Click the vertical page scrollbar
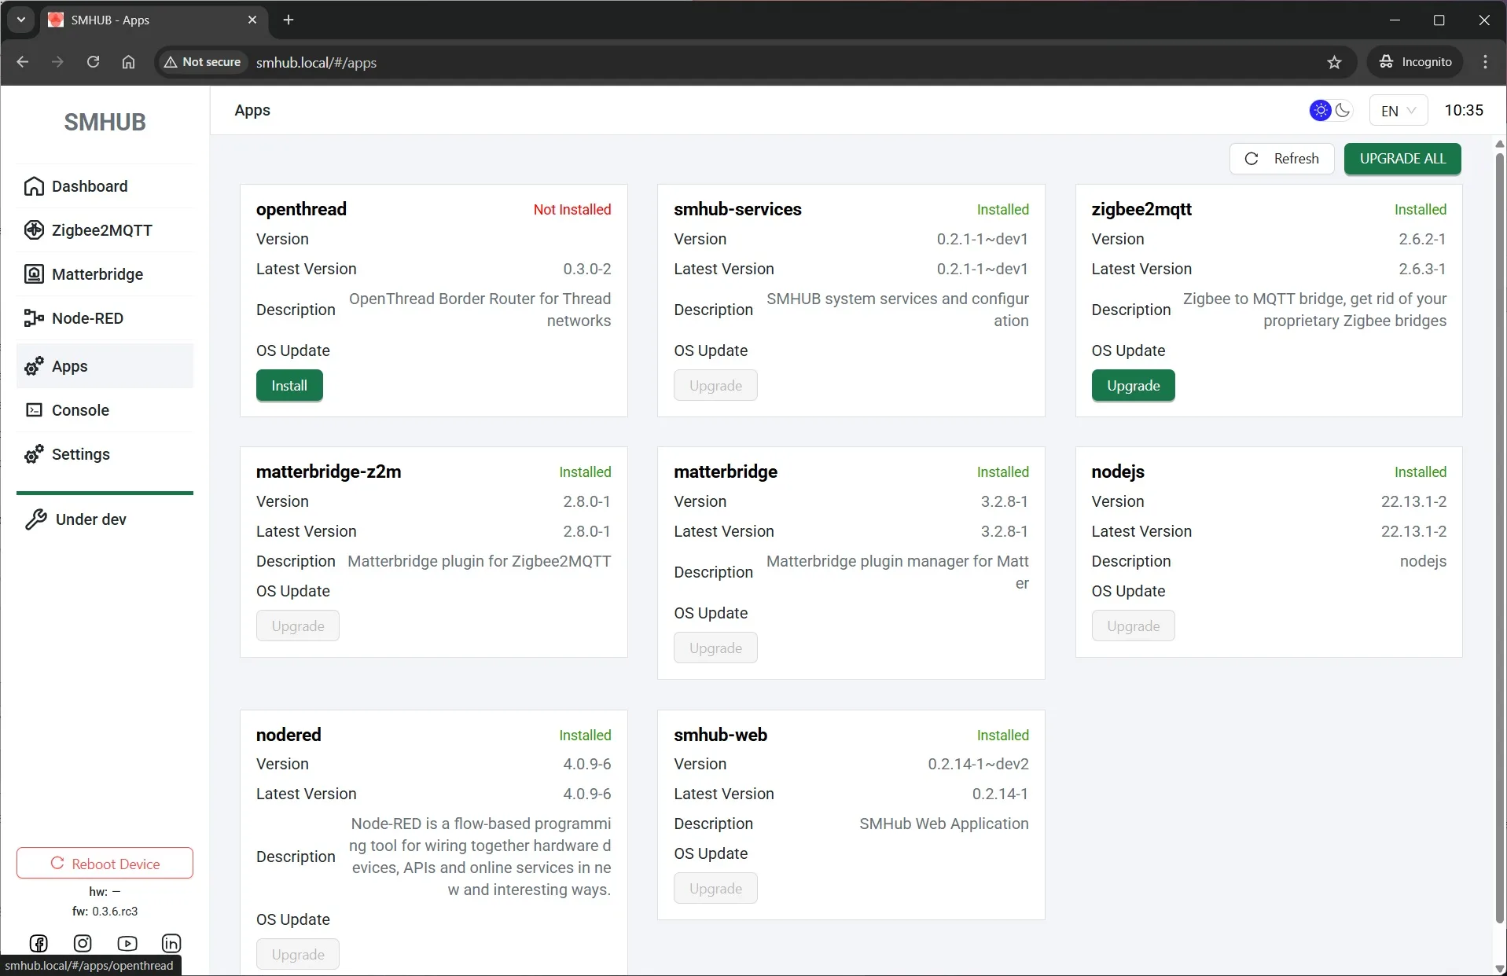The width and height of the screenshot is (1507, 976). point(1499,534)
